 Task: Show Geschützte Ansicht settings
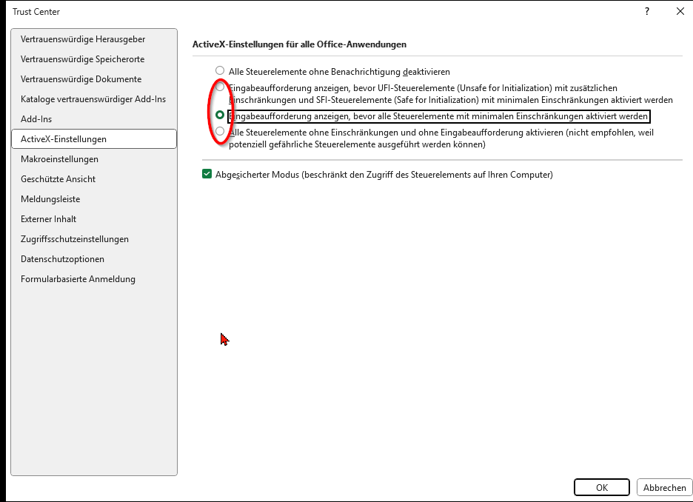(x=58, y=179)
